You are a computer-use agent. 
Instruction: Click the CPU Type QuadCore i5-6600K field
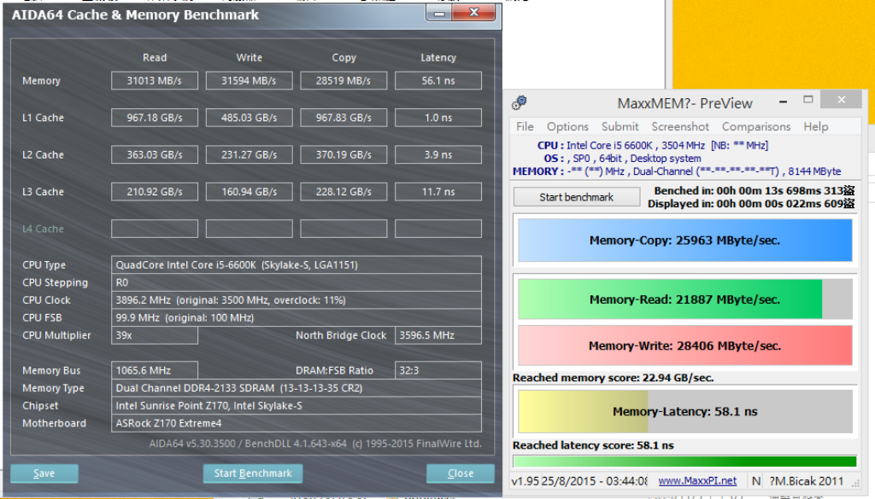click(x=297, y=265)
